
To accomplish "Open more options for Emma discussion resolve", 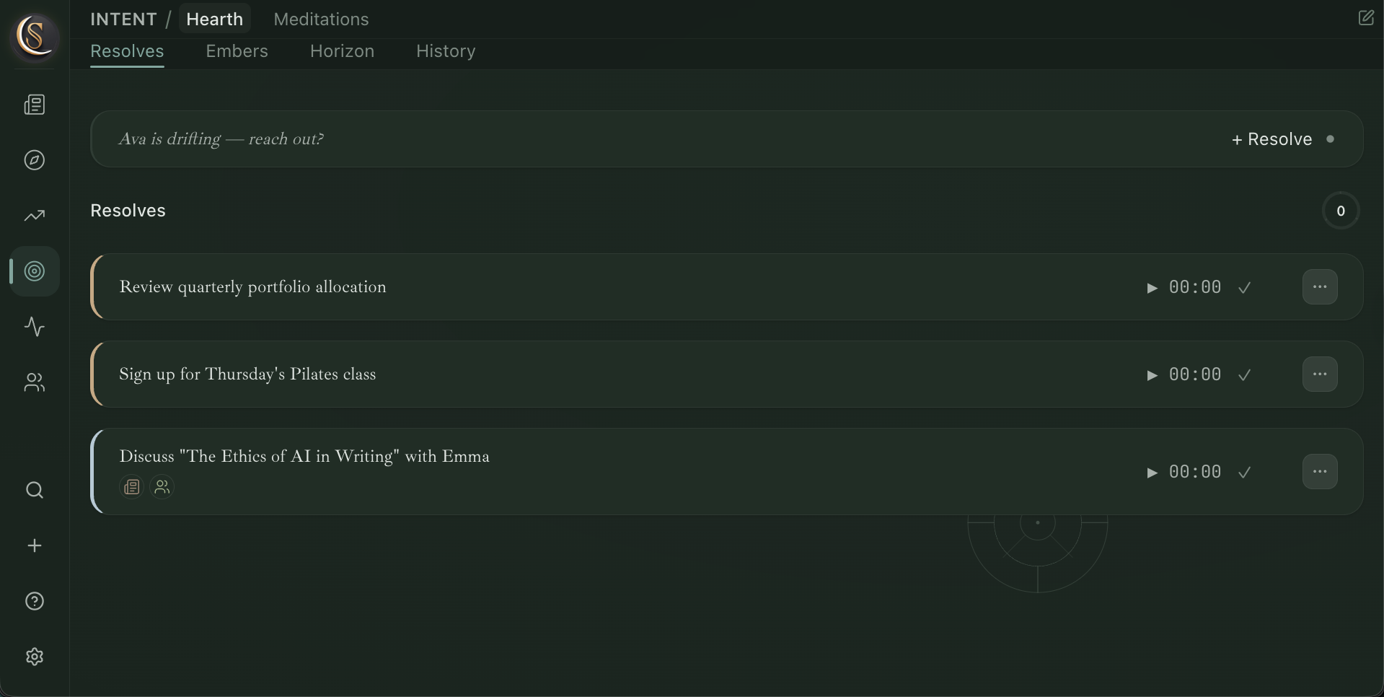I will click(x=1320, y=472).
